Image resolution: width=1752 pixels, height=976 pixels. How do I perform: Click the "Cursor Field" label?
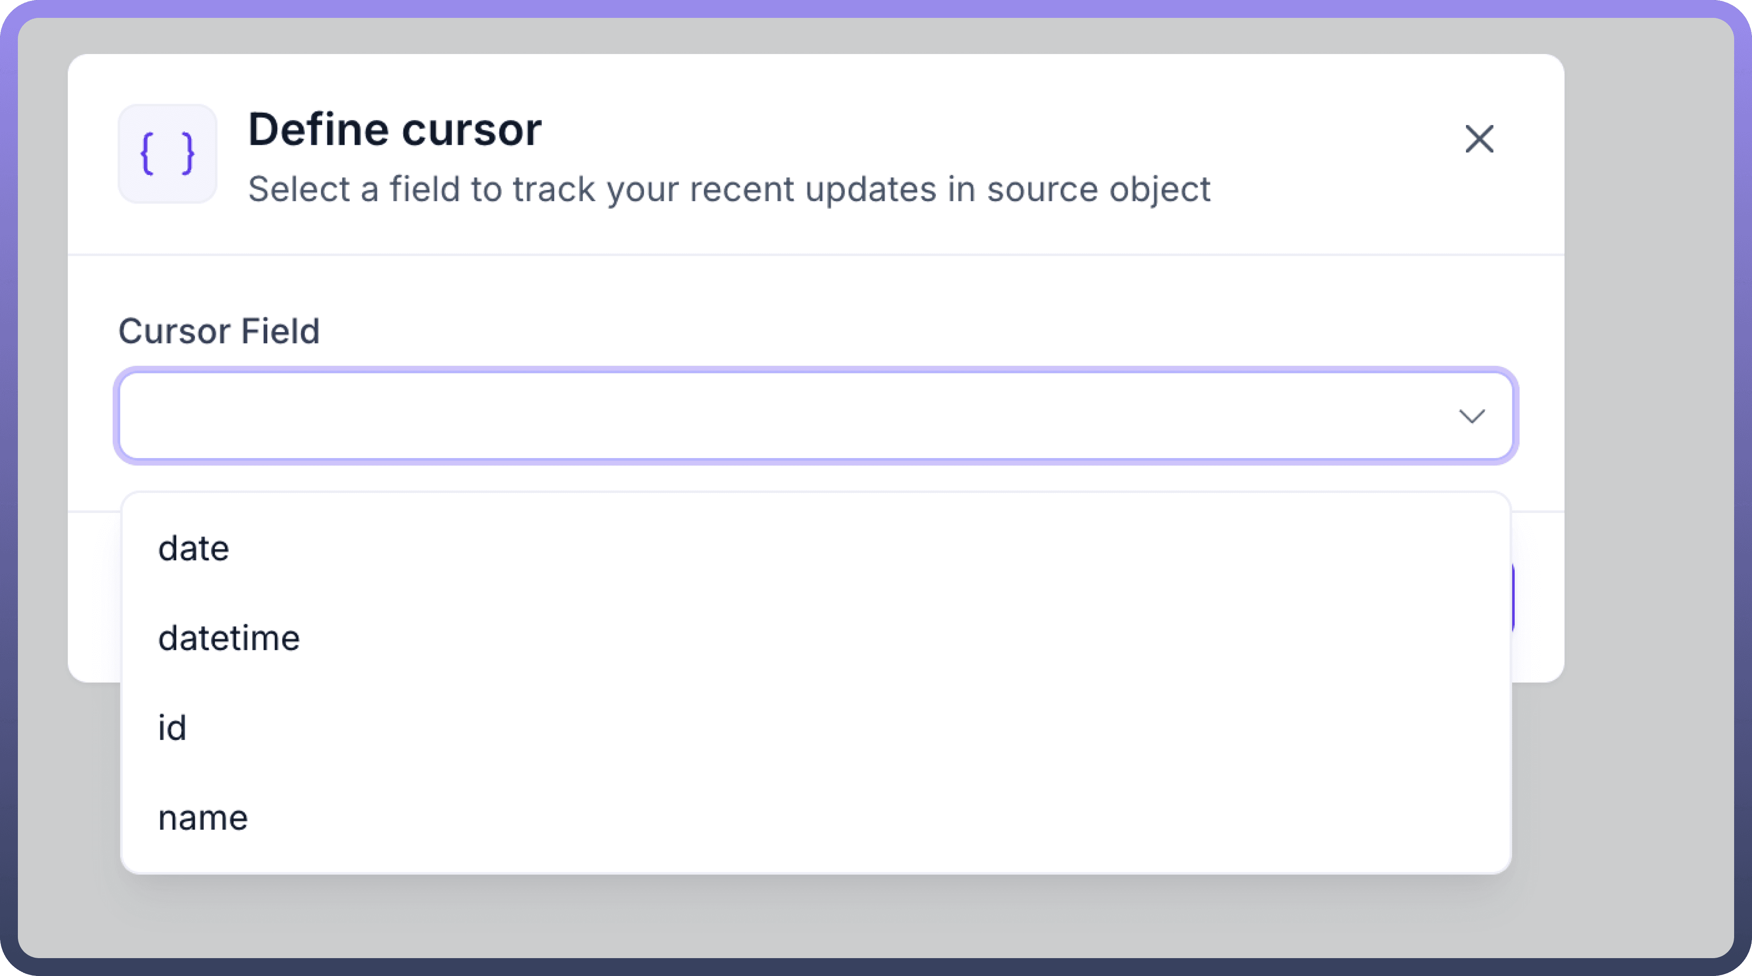(219, 331)
